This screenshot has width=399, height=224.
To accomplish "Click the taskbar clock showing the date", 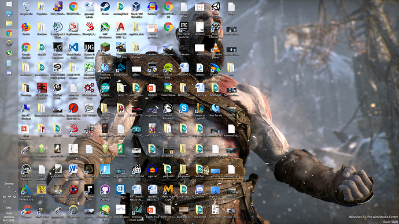I will pyautogui.click(x=9, y=217).
